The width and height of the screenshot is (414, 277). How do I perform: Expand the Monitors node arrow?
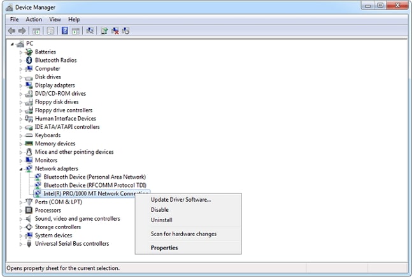(x=21, y=161)
